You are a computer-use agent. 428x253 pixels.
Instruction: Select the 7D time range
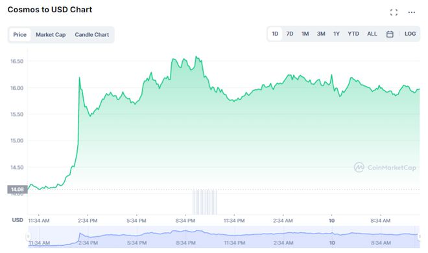point(290,34)
